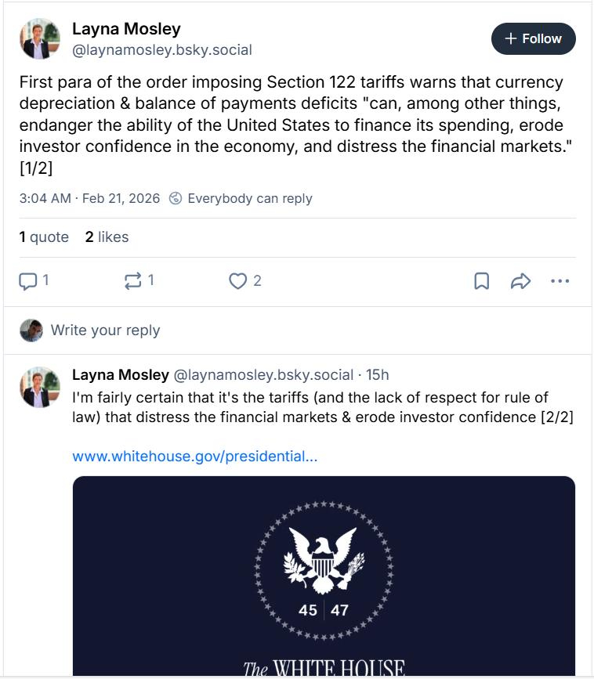Click the Write your reply field
Screen dimensions: 594x679
[x=105, y=330]
